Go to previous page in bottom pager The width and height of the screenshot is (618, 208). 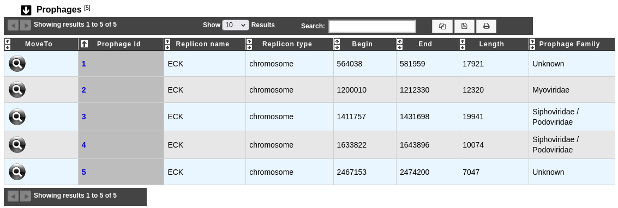[x=14, y=196]
